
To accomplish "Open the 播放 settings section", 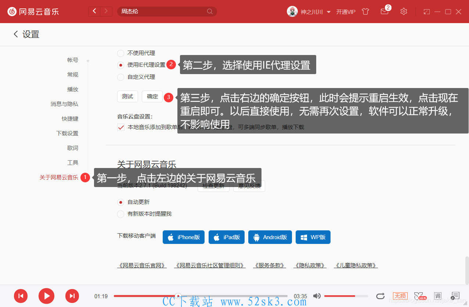I will [x=73, y=89].
